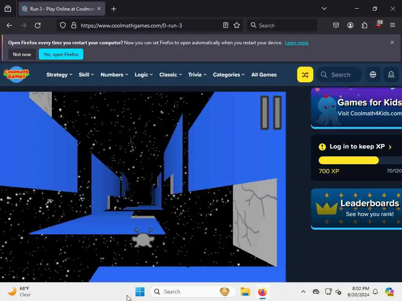Click the URL address bar
The width and height of the screenshot is (402, 301).
tap(150, 25)
